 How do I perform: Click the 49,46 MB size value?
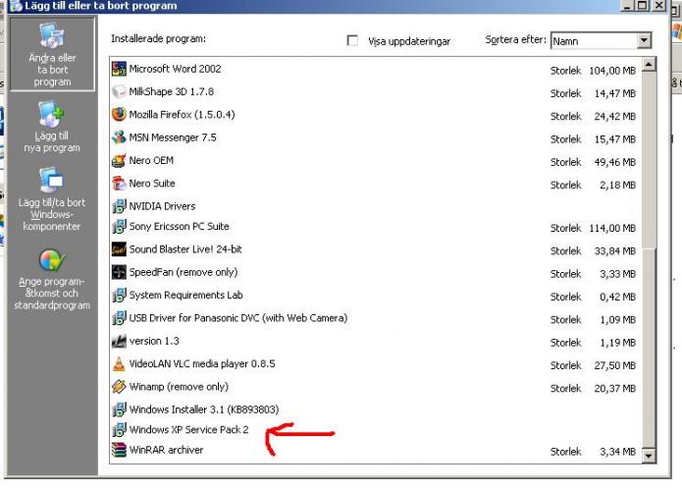pyautogui.click(x=614, y=162)
